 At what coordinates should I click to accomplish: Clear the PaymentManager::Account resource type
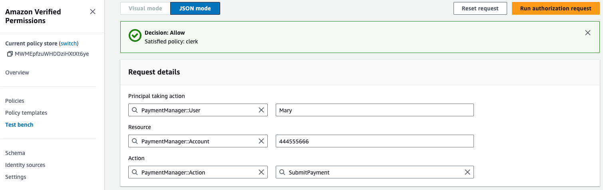tap(261, 141)
